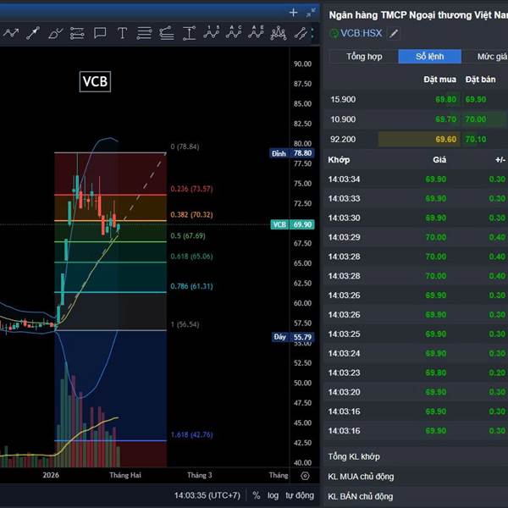
Task: Click the 0.382 (70.32) Fibonacci label
Action: (191, 215)
